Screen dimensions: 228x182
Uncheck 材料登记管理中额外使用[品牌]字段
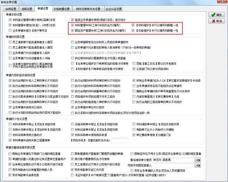click(10, 20)
